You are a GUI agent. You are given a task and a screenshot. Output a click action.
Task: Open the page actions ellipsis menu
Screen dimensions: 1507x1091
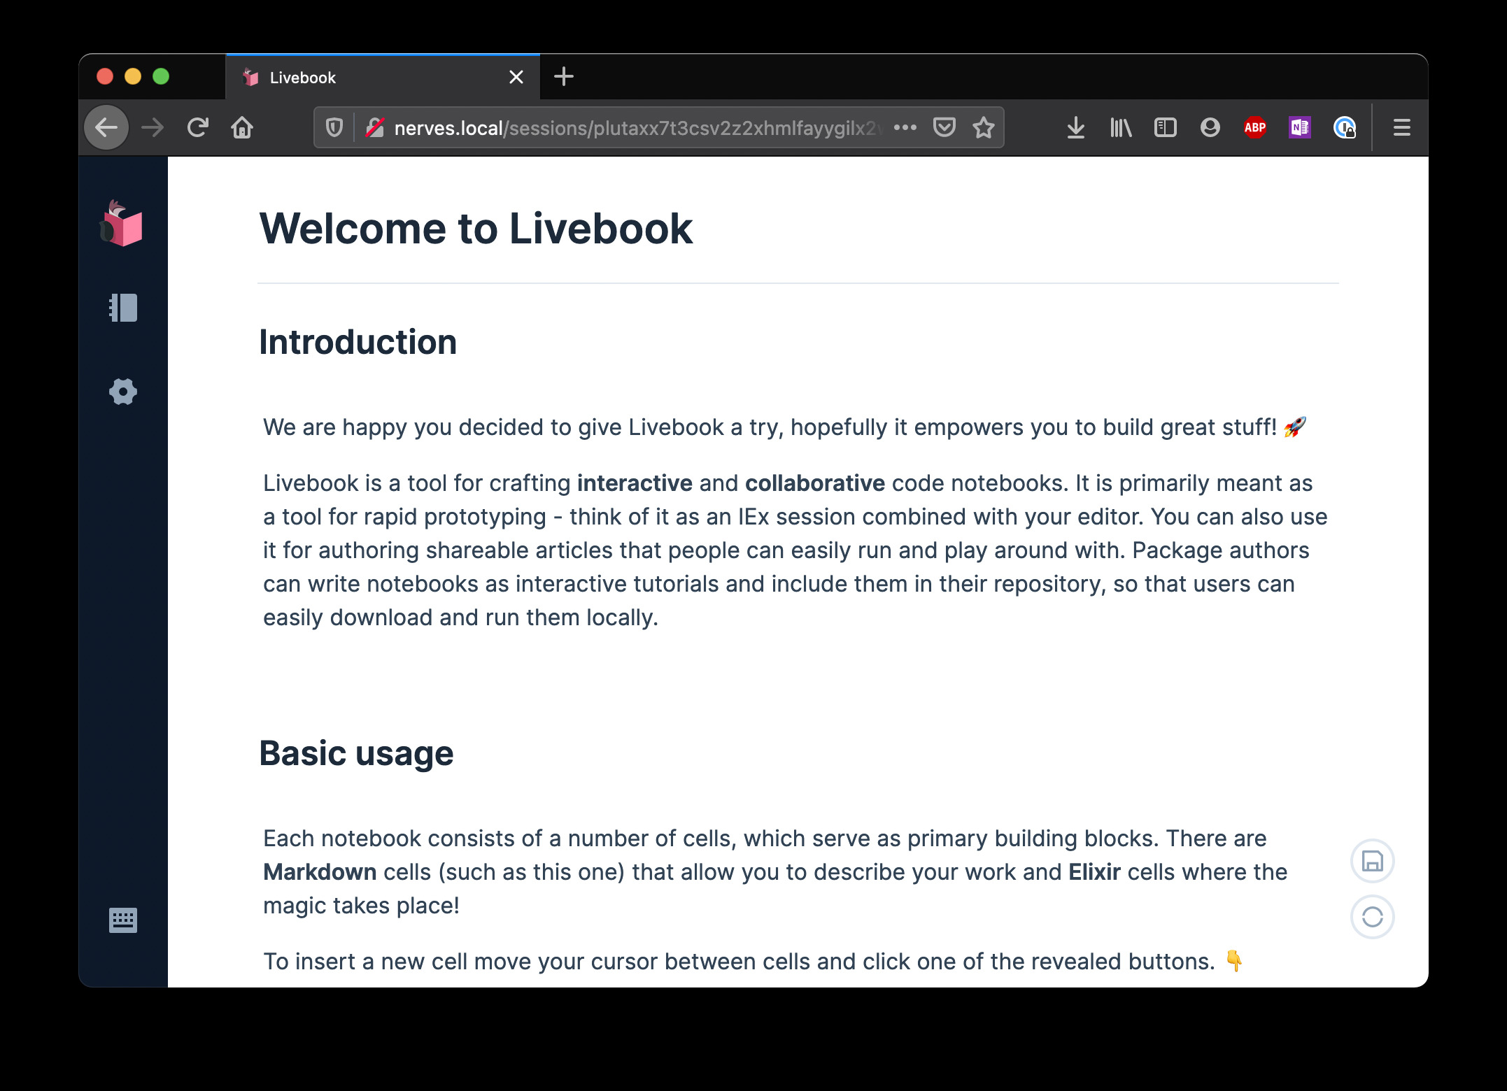(905, 127)
